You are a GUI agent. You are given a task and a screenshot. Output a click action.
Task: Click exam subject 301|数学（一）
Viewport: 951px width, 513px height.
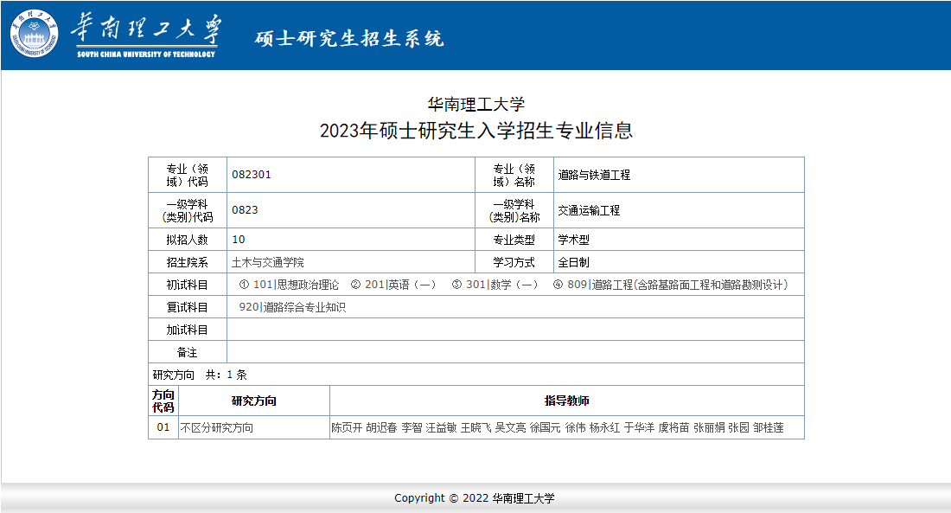click(x=495, y=285)
